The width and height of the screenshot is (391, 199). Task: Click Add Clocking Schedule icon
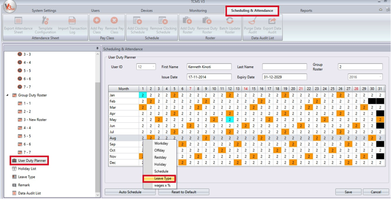138,21
